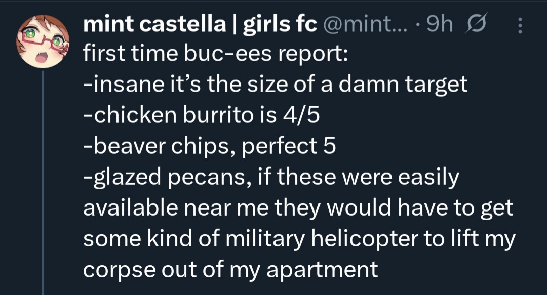Click the last line "corpse out of my apartment"
The image size is (547, 295).
tap(230, 269)
